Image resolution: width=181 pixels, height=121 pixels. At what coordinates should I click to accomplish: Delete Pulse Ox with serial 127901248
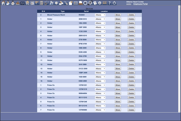(x=131, y=102)
